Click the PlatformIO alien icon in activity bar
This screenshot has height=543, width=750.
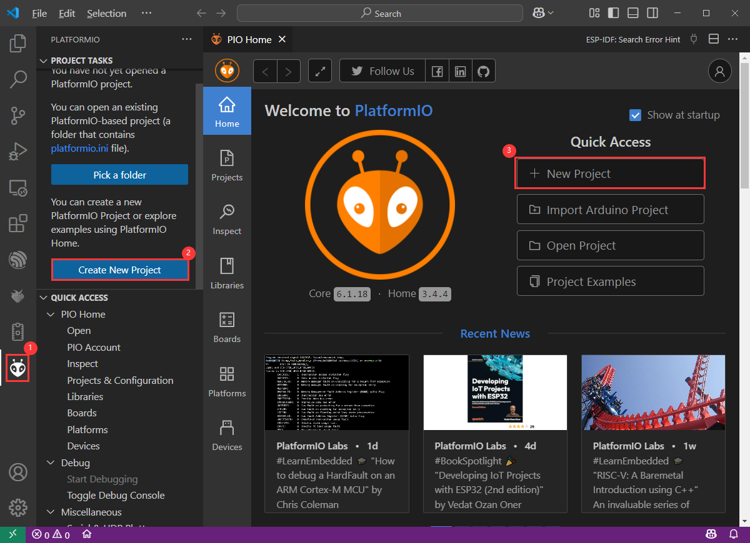17,368
